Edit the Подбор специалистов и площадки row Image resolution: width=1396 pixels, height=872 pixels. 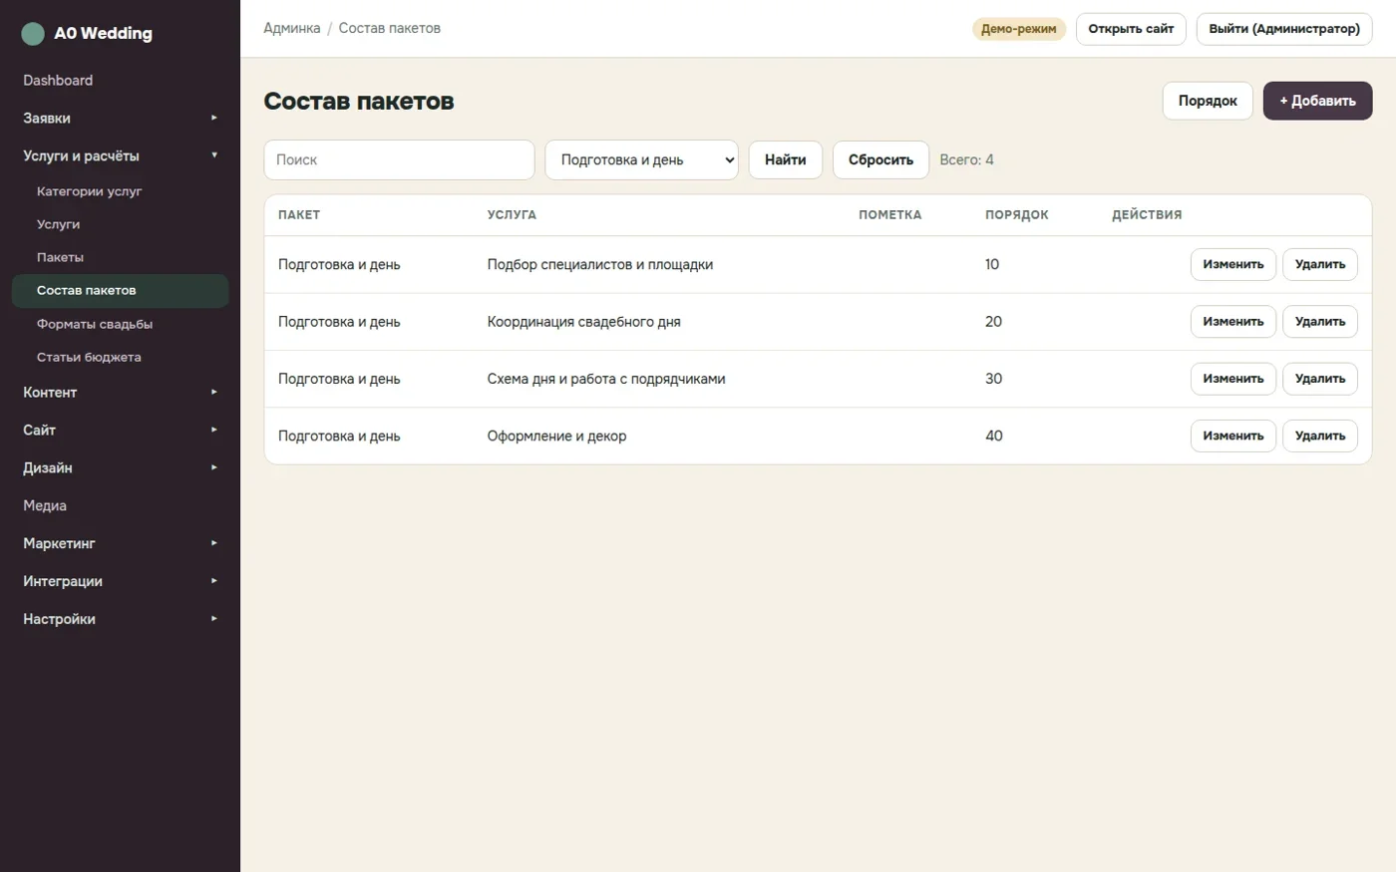click(1232, 264)
